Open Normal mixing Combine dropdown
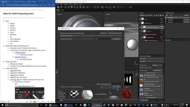The width and height of the screenshot is (190, 107). (x=157, y=65)
